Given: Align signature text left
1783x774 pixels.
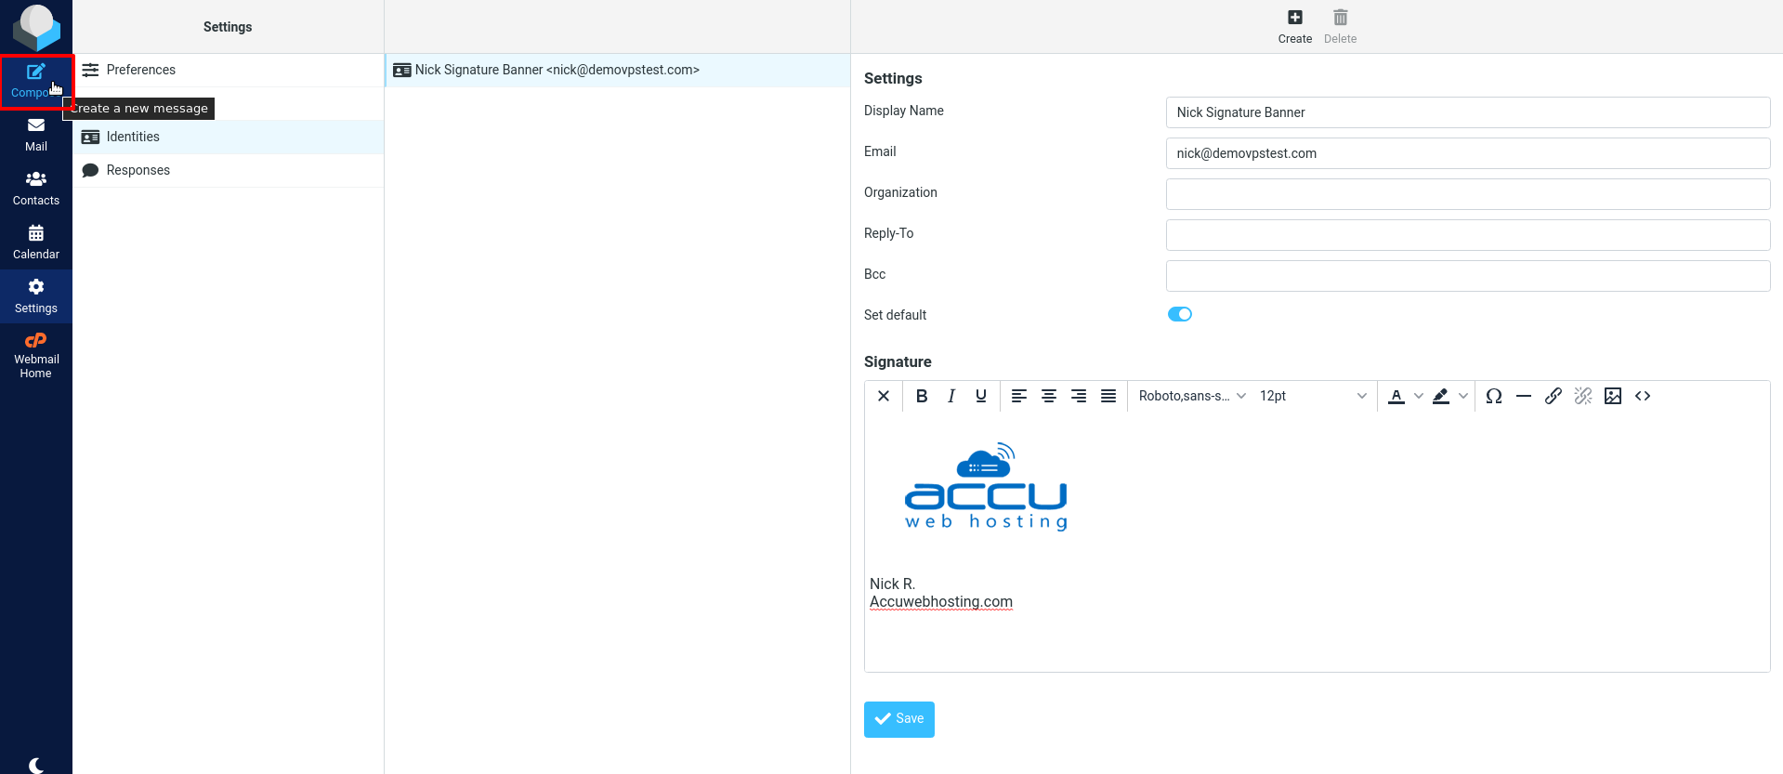Looking at the screenshot, I should point(1019,396).
